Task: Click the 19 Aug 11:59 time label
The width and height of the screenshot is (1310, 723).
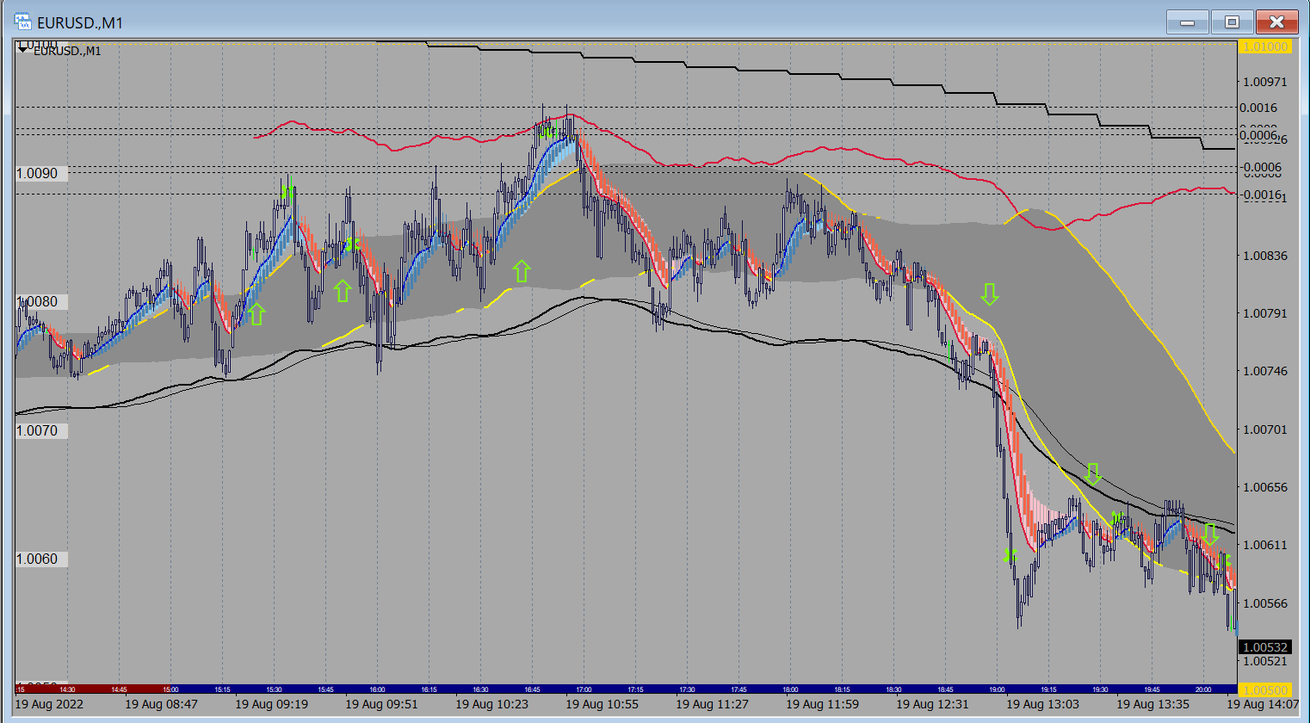Action: [822, 704]
